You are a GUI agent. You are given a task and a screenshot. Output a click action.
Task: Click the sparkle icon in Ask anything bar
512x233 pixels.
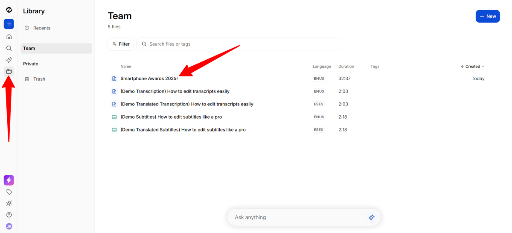pos(372,217)
